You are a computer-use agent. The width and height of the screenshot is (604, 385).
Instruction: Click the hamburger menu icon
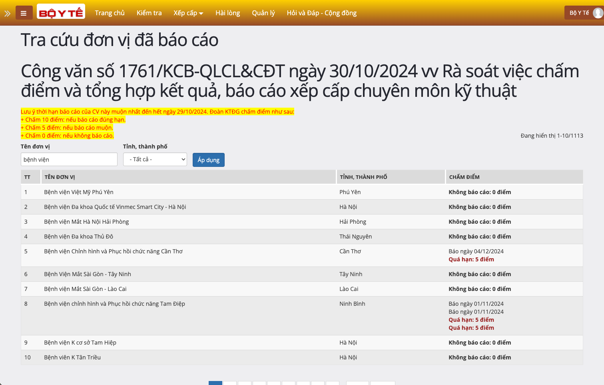pos(24,13)
